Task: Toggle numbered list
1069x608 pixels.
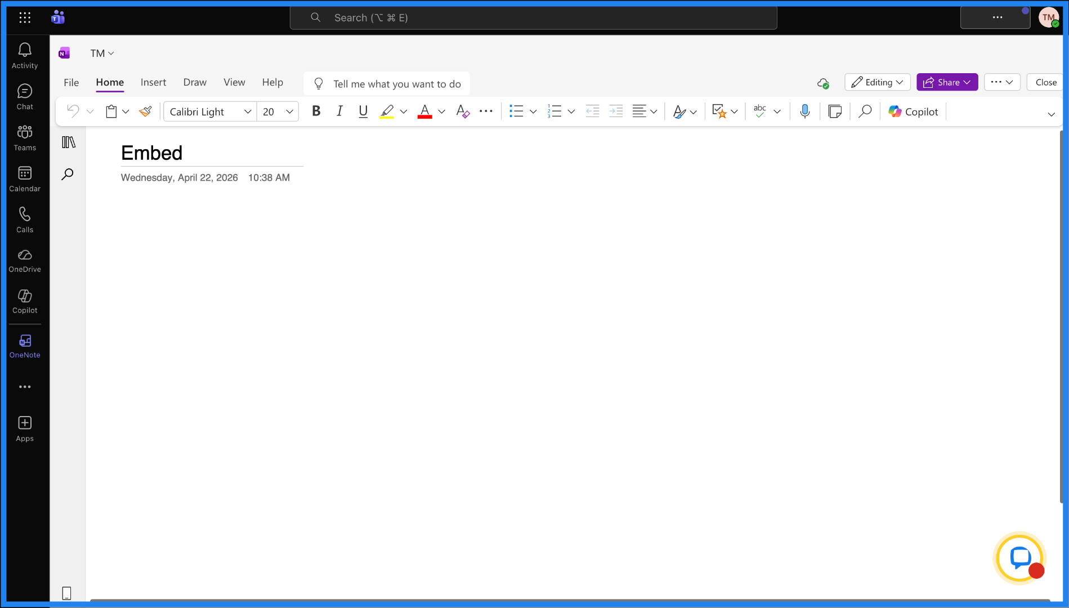Action: coord(554,111)
